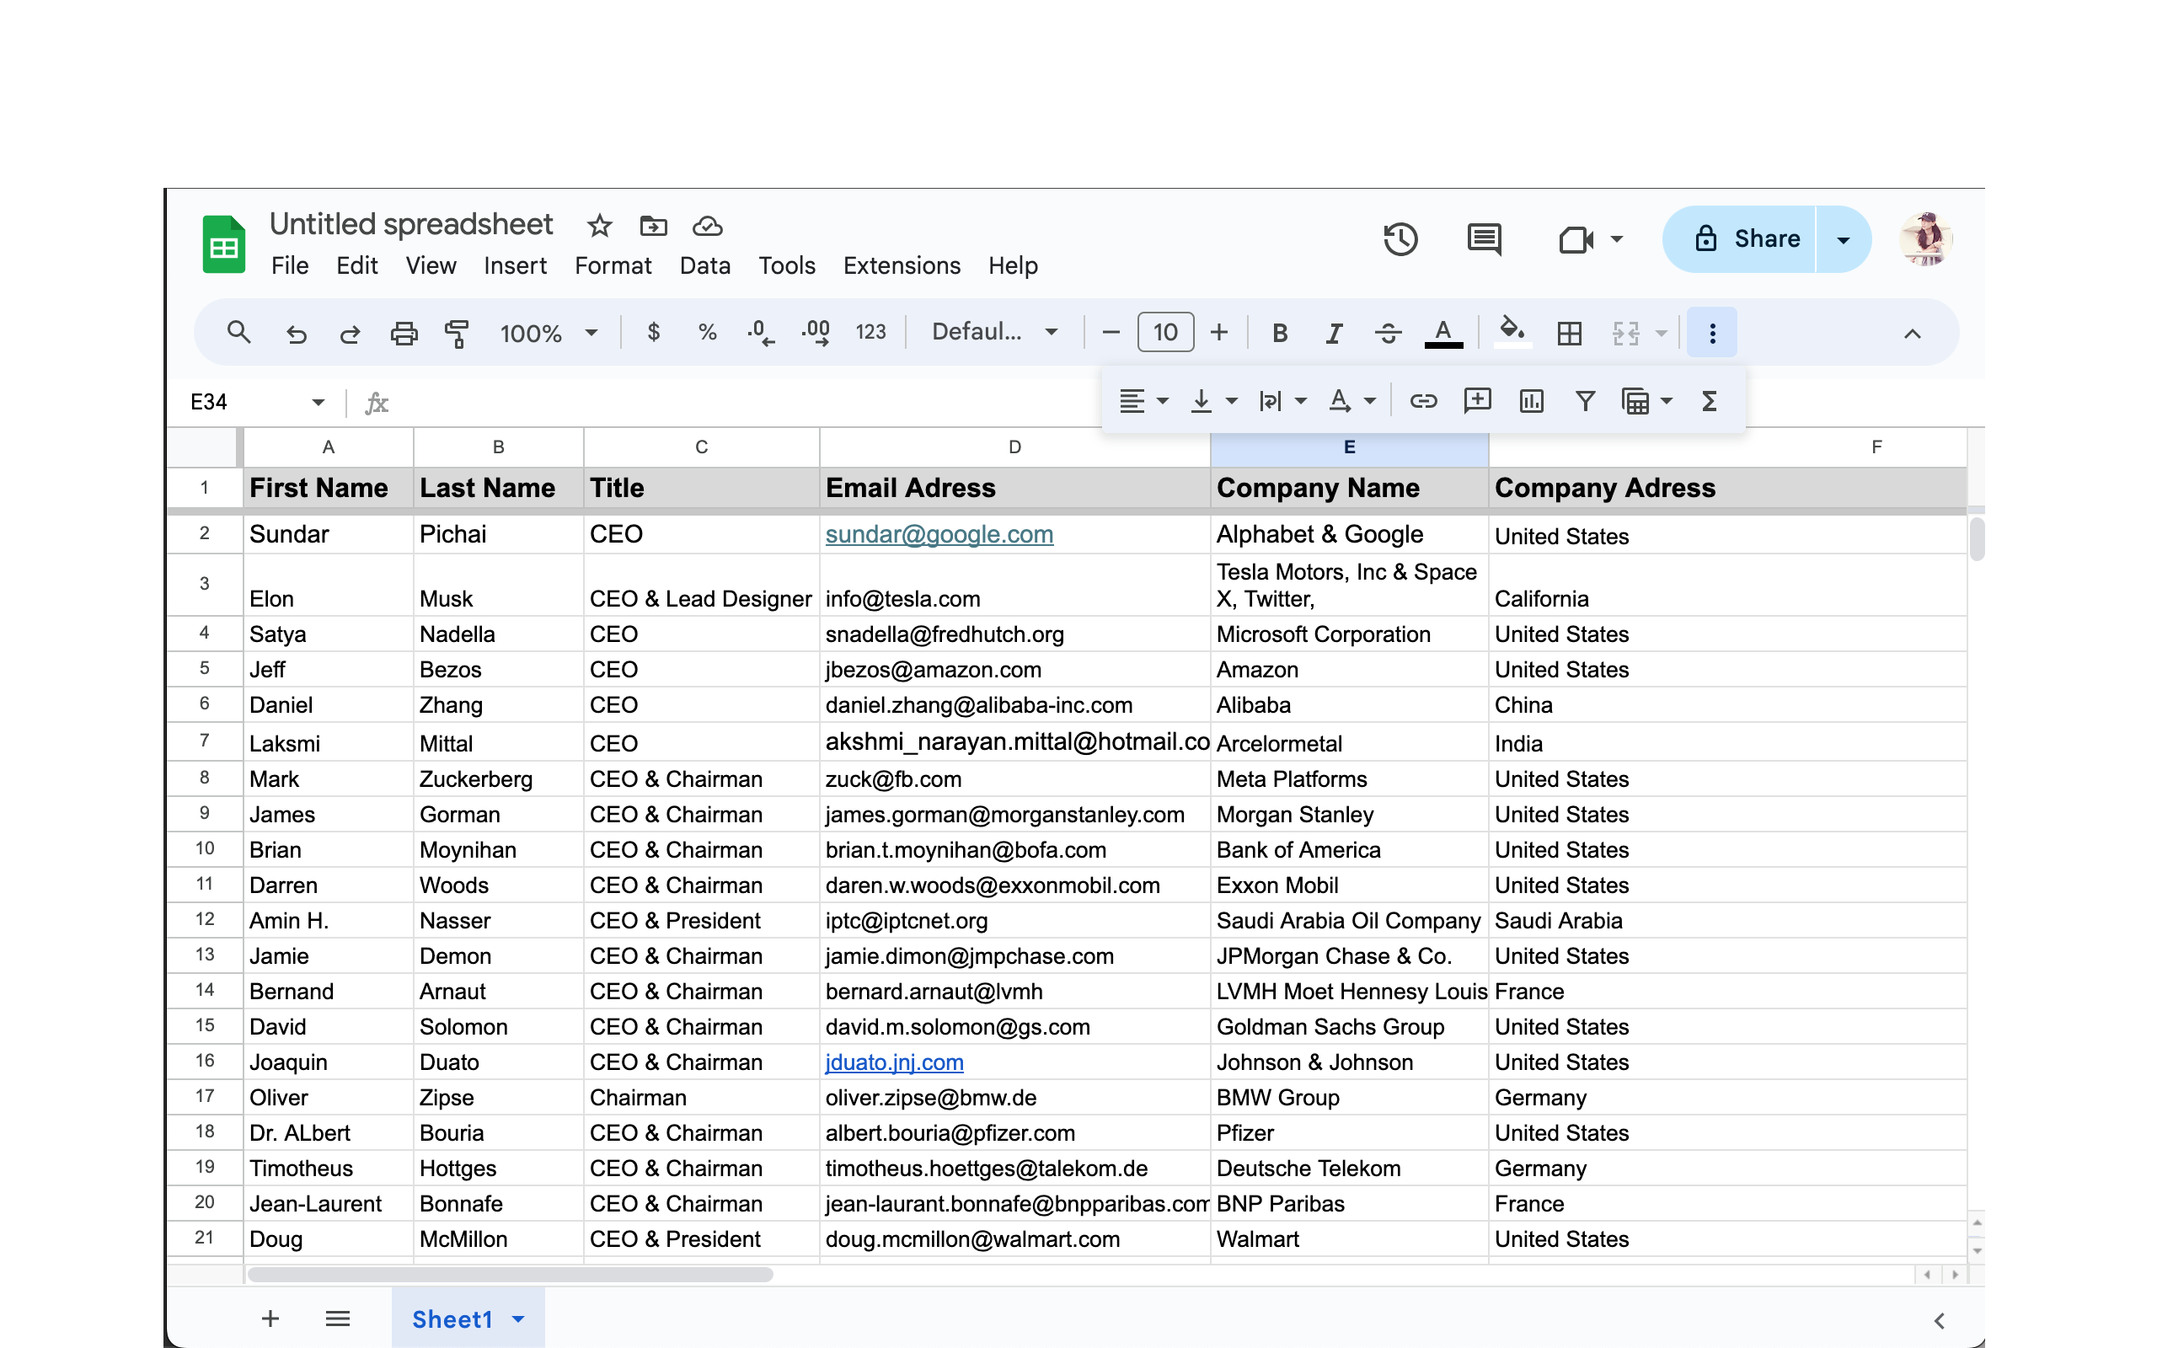Open Sheet1 tab dropdown arrow
The image size is (2157, 1348).
tap(519, 1319)
